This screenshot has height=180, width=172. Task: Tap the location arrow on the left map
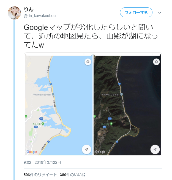point(86,149)
